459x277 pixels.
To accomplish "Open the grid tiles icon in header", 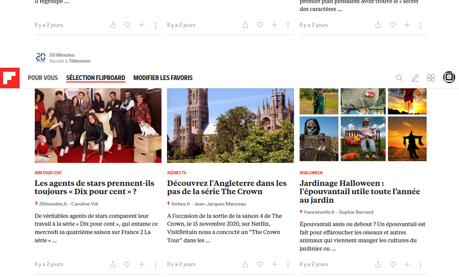I will click(x=431, y=78).
